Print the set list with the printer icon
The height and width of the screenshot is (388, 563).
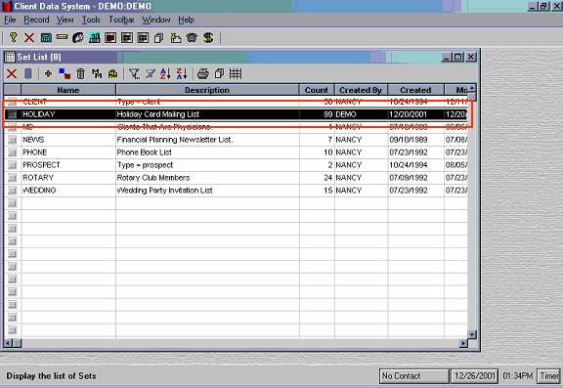(203, 73)
